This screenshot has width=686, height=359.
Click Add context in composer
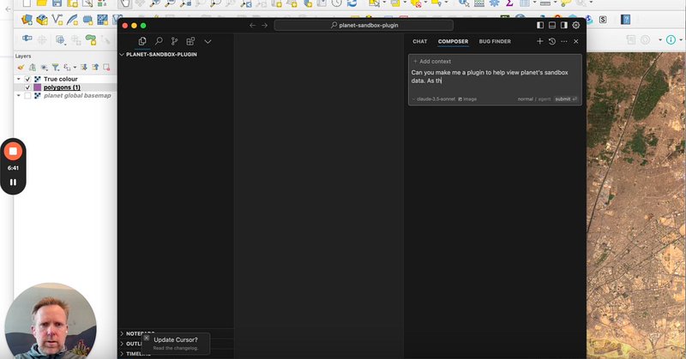[x=432, y=61]
